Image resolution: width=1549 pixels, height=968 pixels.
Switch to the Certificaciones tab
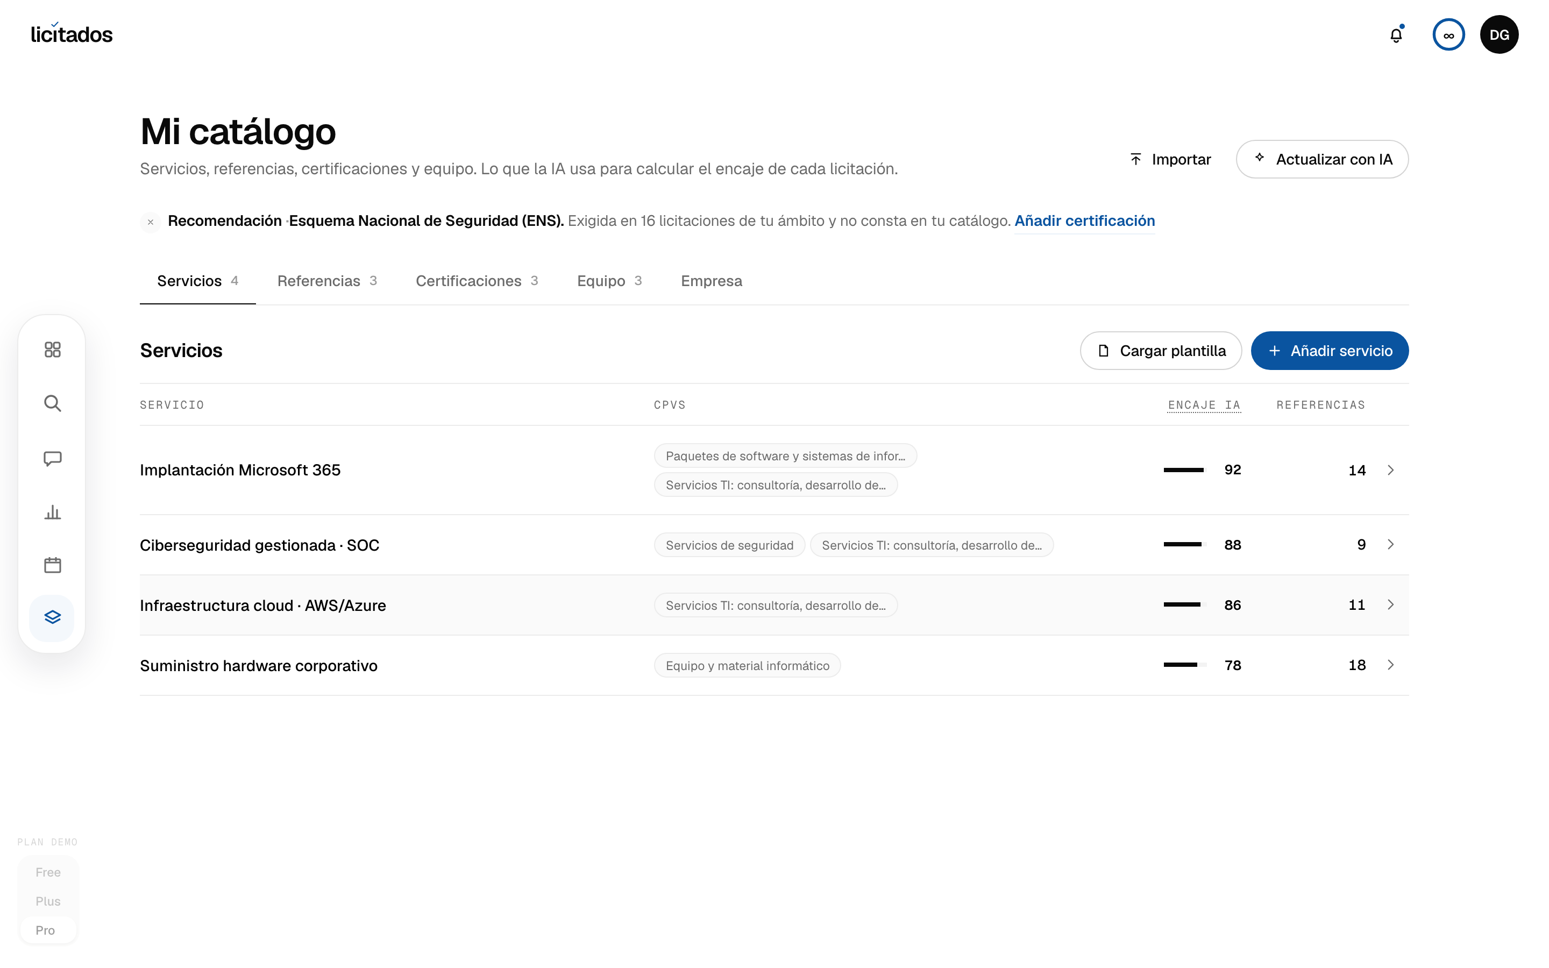coord(477,281)
